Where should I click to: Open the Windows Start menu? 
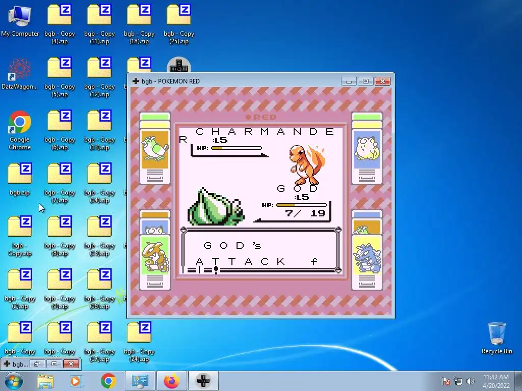(14, 381)
